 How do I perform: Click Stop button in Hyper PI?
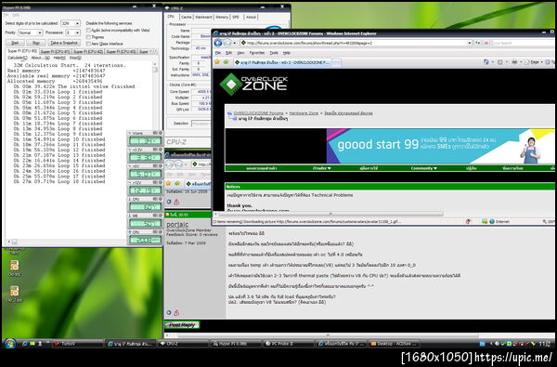pyautogui.click(x=36, y=43)
